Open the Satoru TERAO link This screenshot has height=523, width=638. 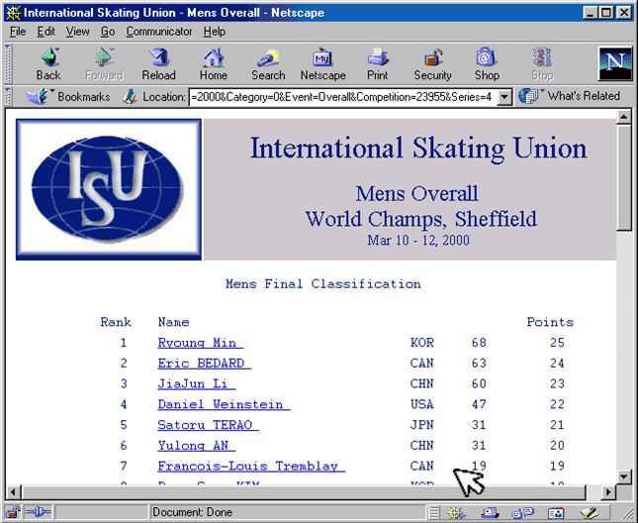208,425
